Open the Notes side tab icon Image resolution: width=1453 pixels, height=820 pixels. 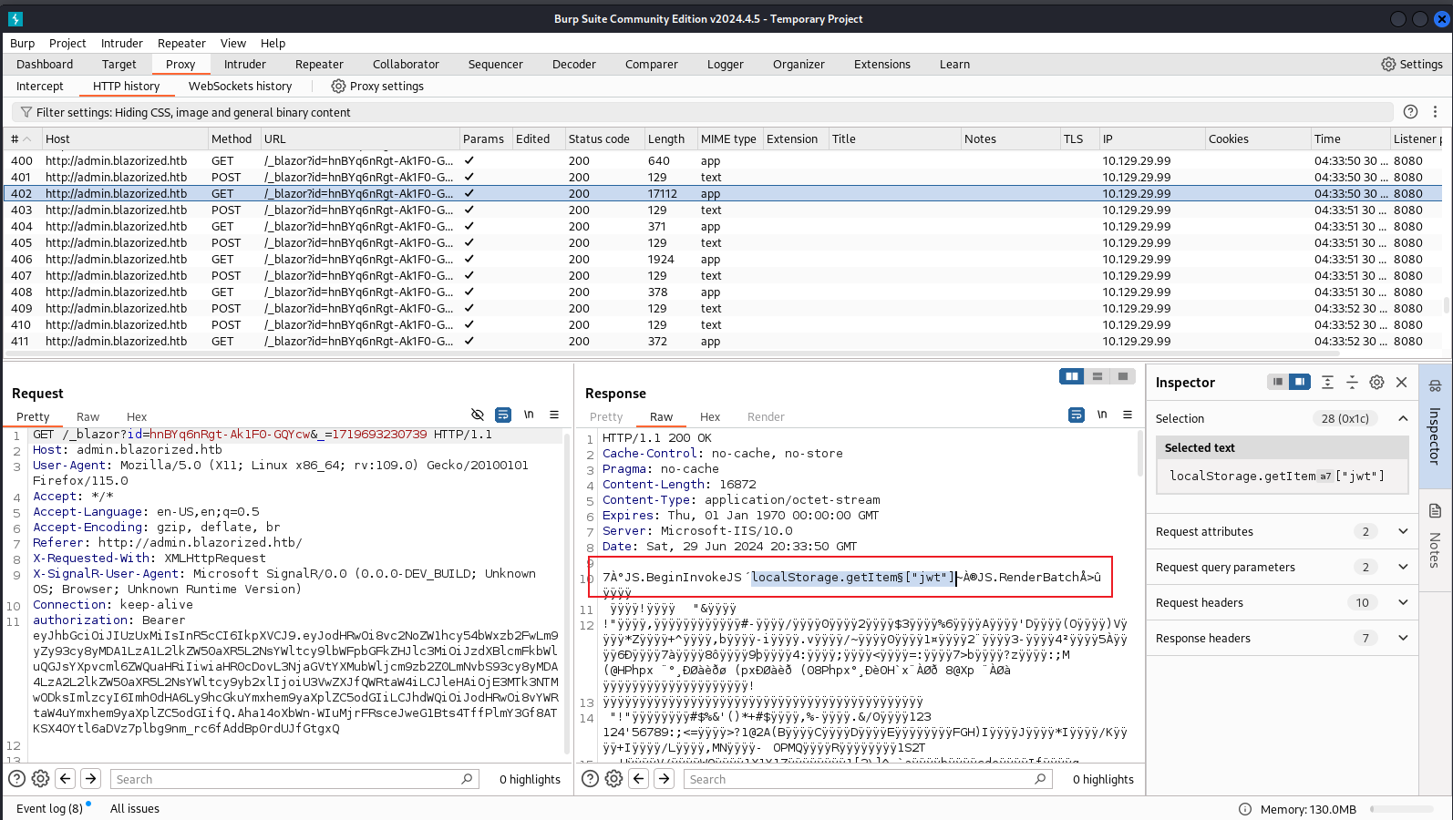click(1435, 510)
